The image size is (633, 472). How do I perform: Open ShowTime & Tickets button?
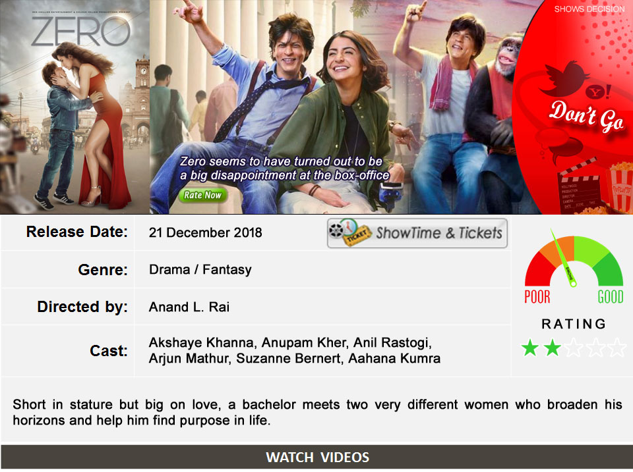(417, 233)
